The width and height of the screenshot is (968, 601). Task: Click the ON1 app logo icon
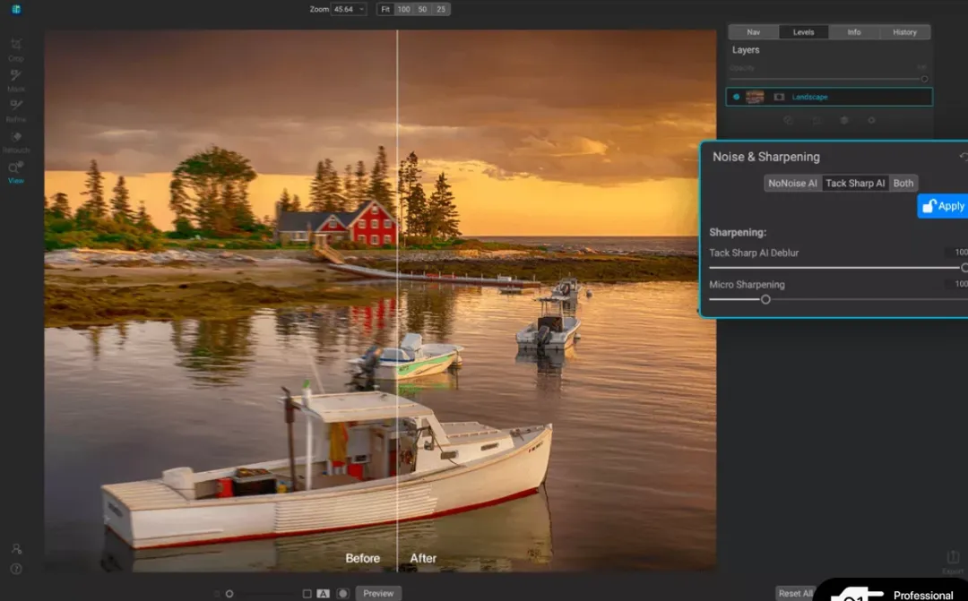click(x=16, y=9)
